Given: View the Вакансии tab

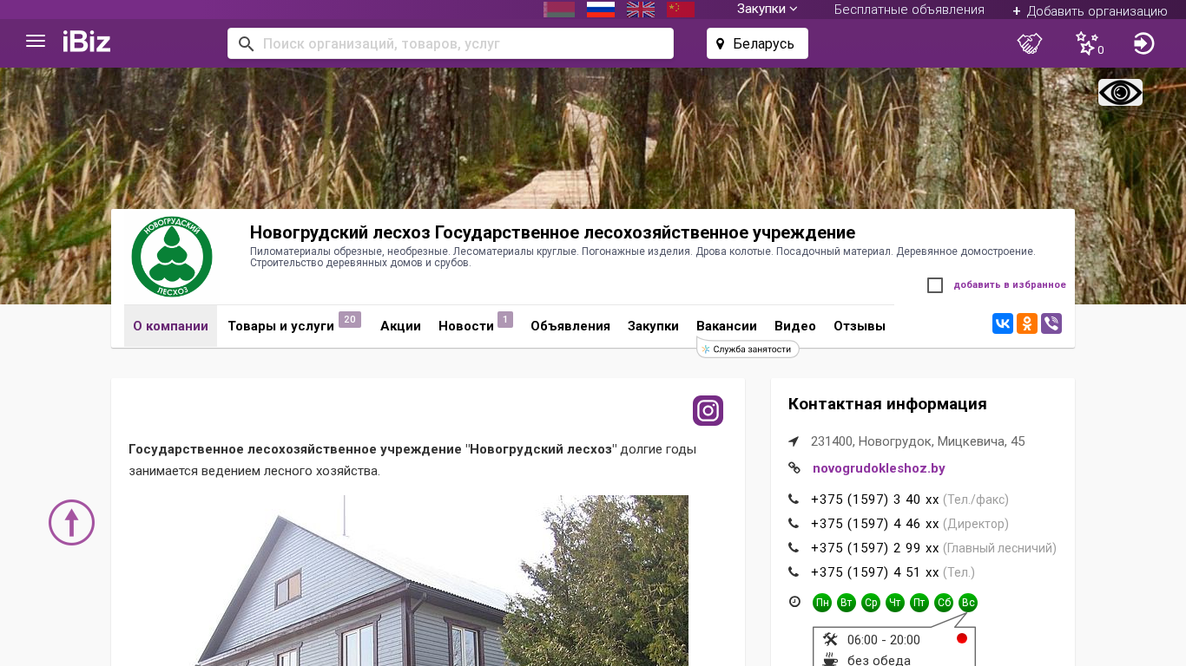Looking at the screenshot, I should 727,326.
